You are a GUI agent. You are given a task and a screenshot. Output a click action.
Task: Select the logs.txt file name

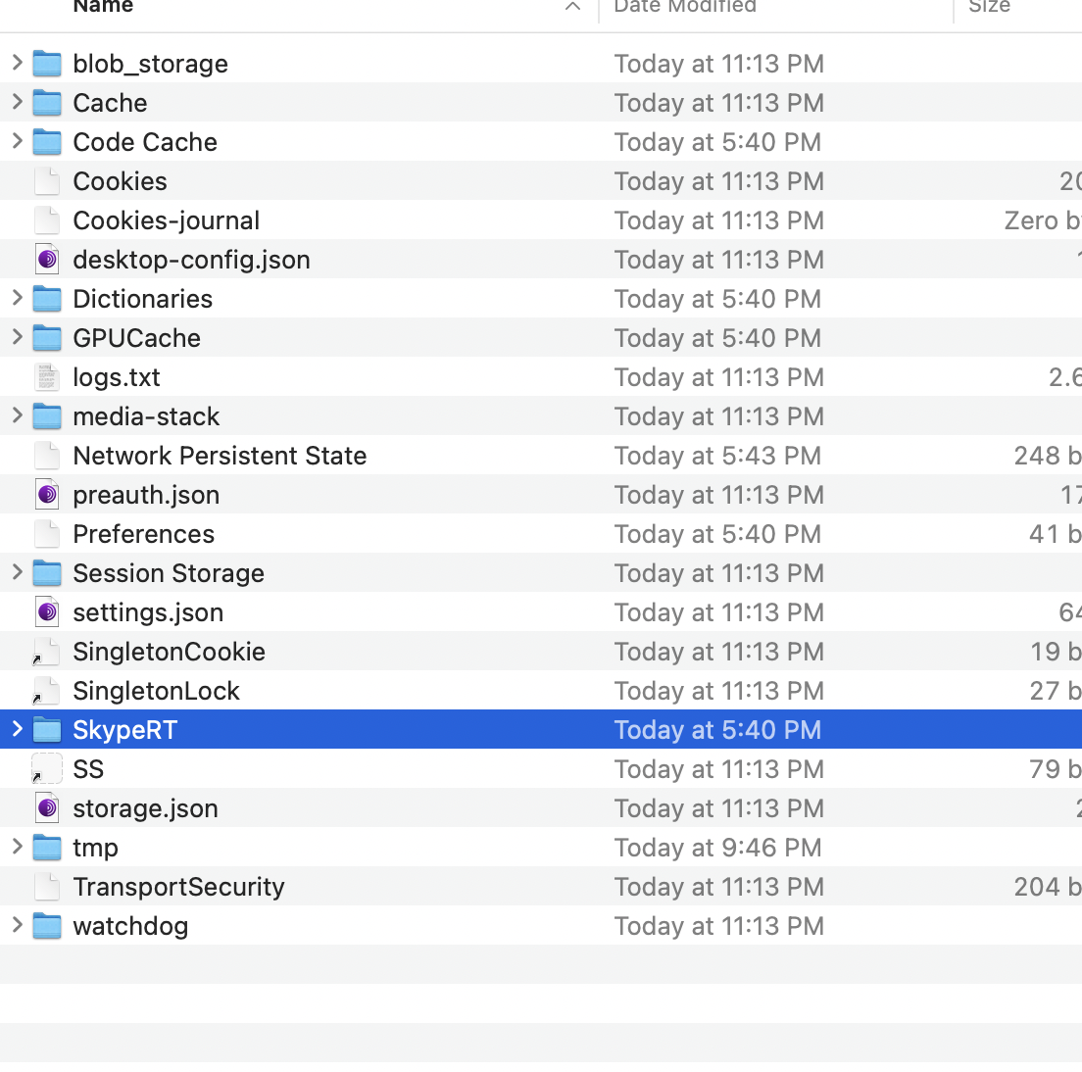(x=117, y=377)
